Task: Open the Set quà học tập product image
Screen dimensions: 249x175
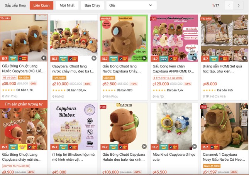Action: pyautogui.click(x=224, y=38)
